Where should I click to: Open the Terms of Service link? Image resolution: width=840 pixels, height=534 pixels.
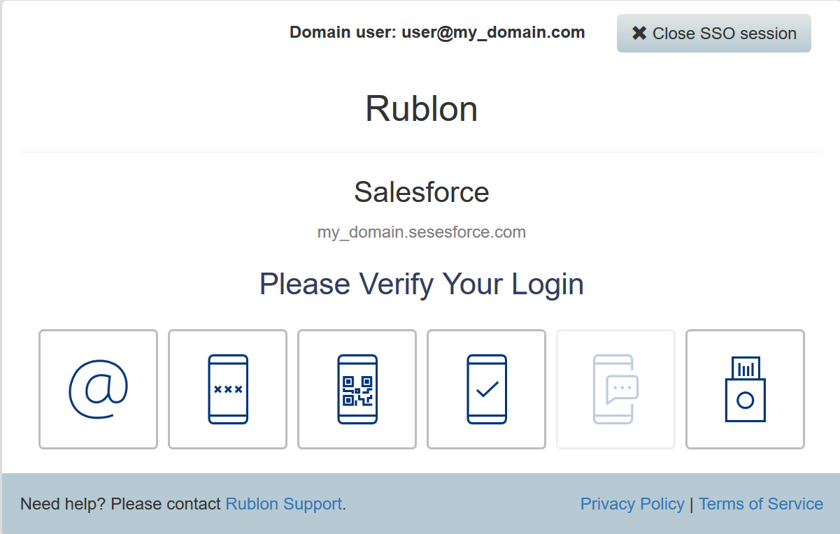point(760,504)
